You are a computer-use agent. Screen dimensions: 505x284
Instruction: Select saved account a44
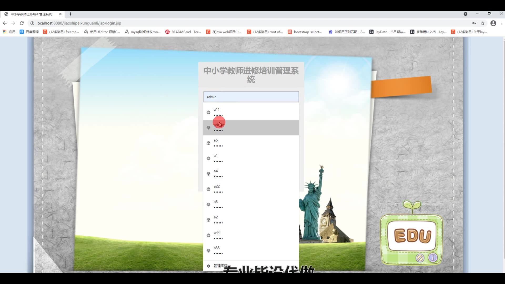tap(251, 235)
